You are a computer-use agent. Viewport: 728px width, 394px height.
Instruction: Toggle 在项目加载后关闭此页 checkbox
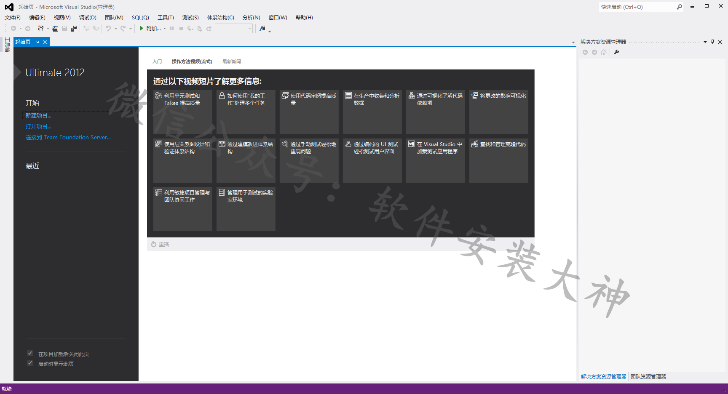point(30,353)
